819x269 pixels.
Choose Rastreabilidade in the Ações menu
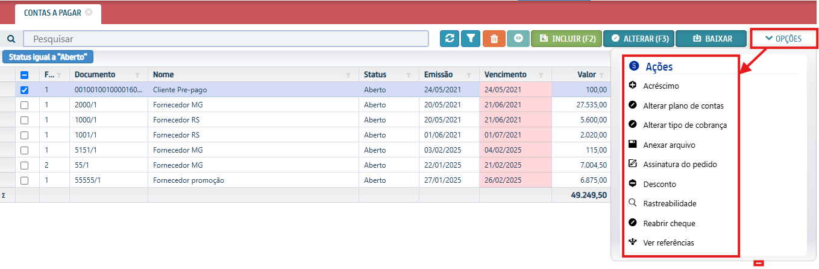pos(670,203)
